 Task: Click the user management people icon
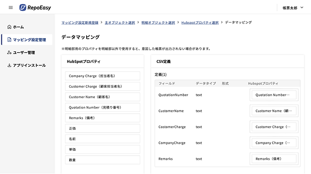[x=9, y=53]
